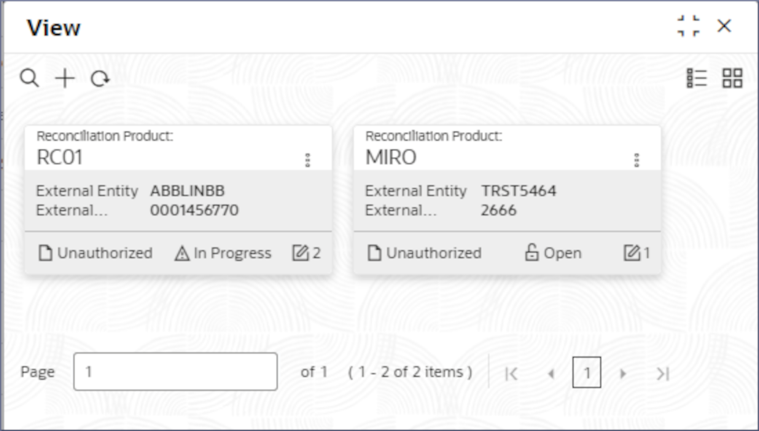Collapse the View dialog window

tap(689, 26)
